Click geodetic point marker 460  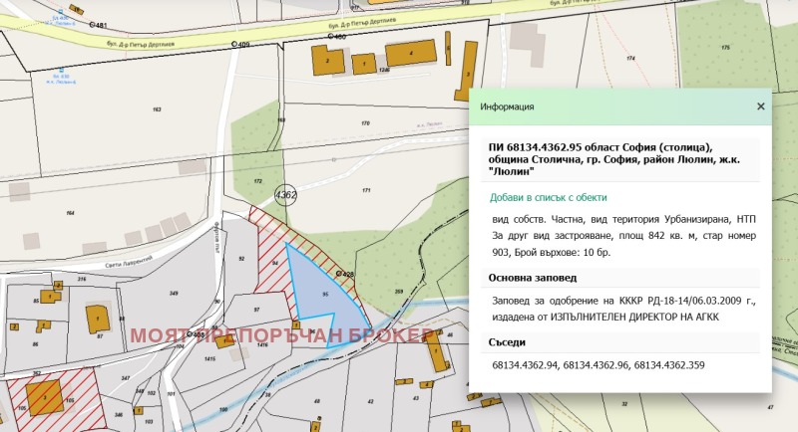click(330, 36)
